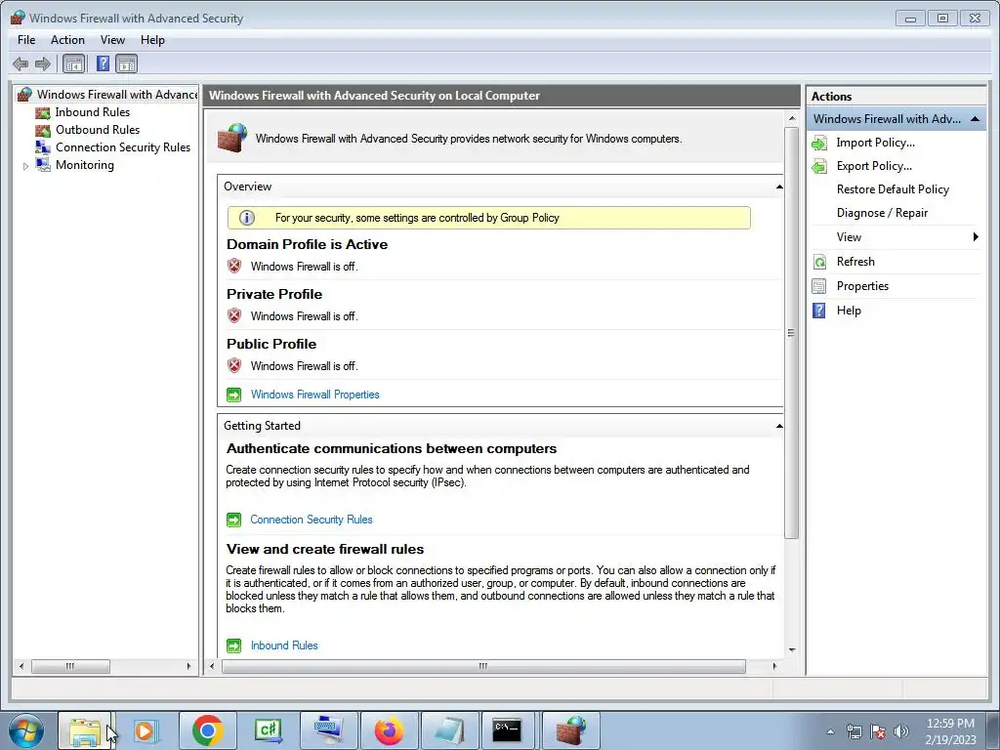
Task: Open the View menu
Action: pos(112,39)
